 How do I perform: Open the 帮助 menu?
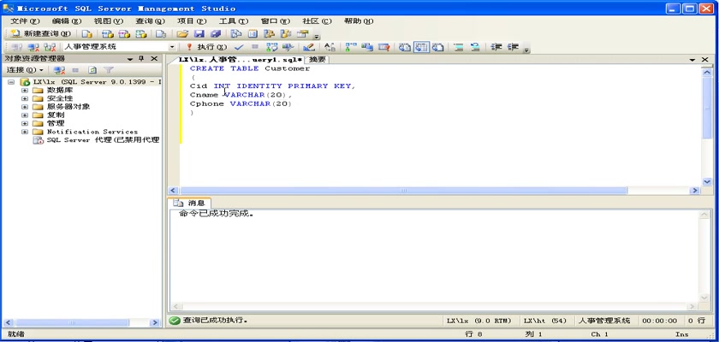(x=358, y=21)
